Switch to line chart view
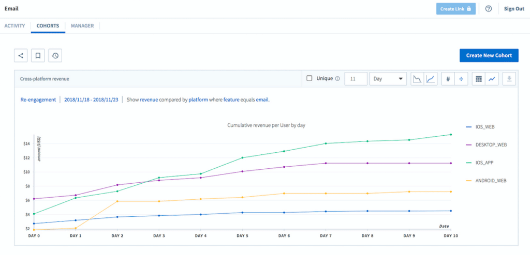Viewport: 530px width, 255px height. 492,79
